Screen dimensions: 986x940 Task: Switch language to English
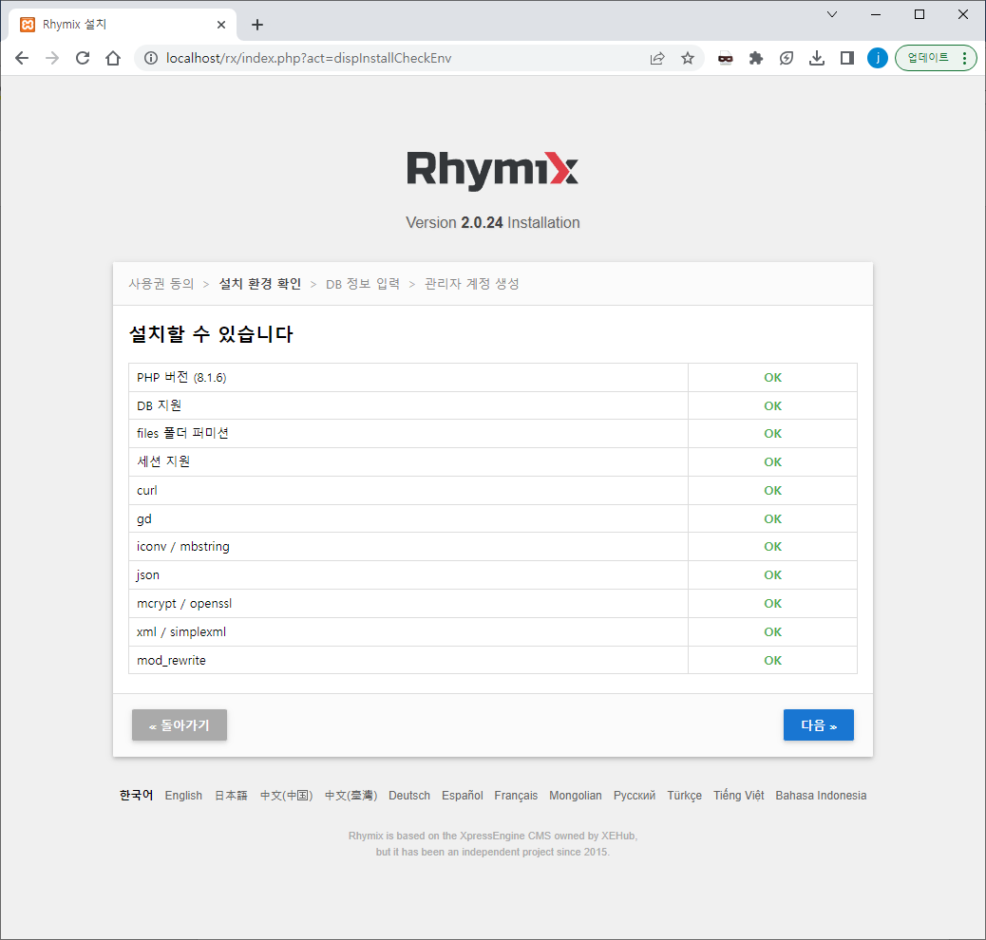(x=183, y=796)
